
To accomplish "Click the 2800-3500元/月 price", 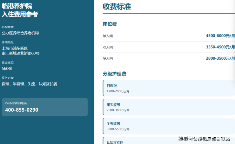I will [x=220, y=58].
